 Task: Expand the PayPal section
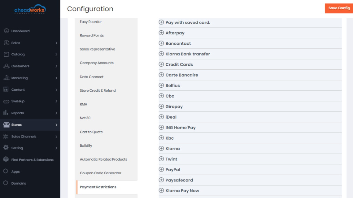tap(250, 169)
